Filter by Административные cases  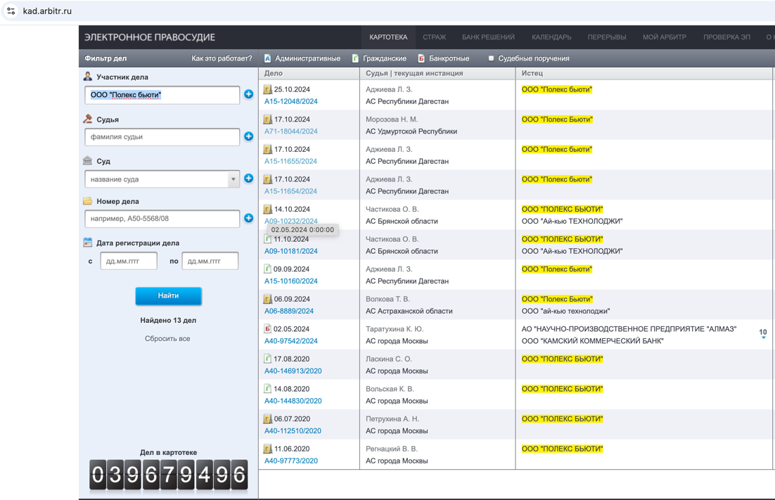[x=302, y=58]
